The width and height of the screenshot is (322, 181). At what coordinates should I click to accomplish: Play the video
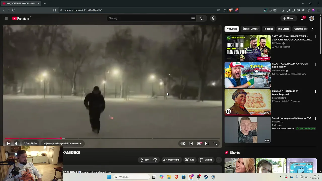point(8,143)
